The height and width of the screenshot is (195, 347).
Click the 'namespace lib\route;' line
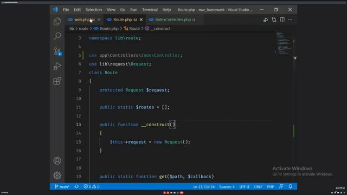click(x=115, y=38)
